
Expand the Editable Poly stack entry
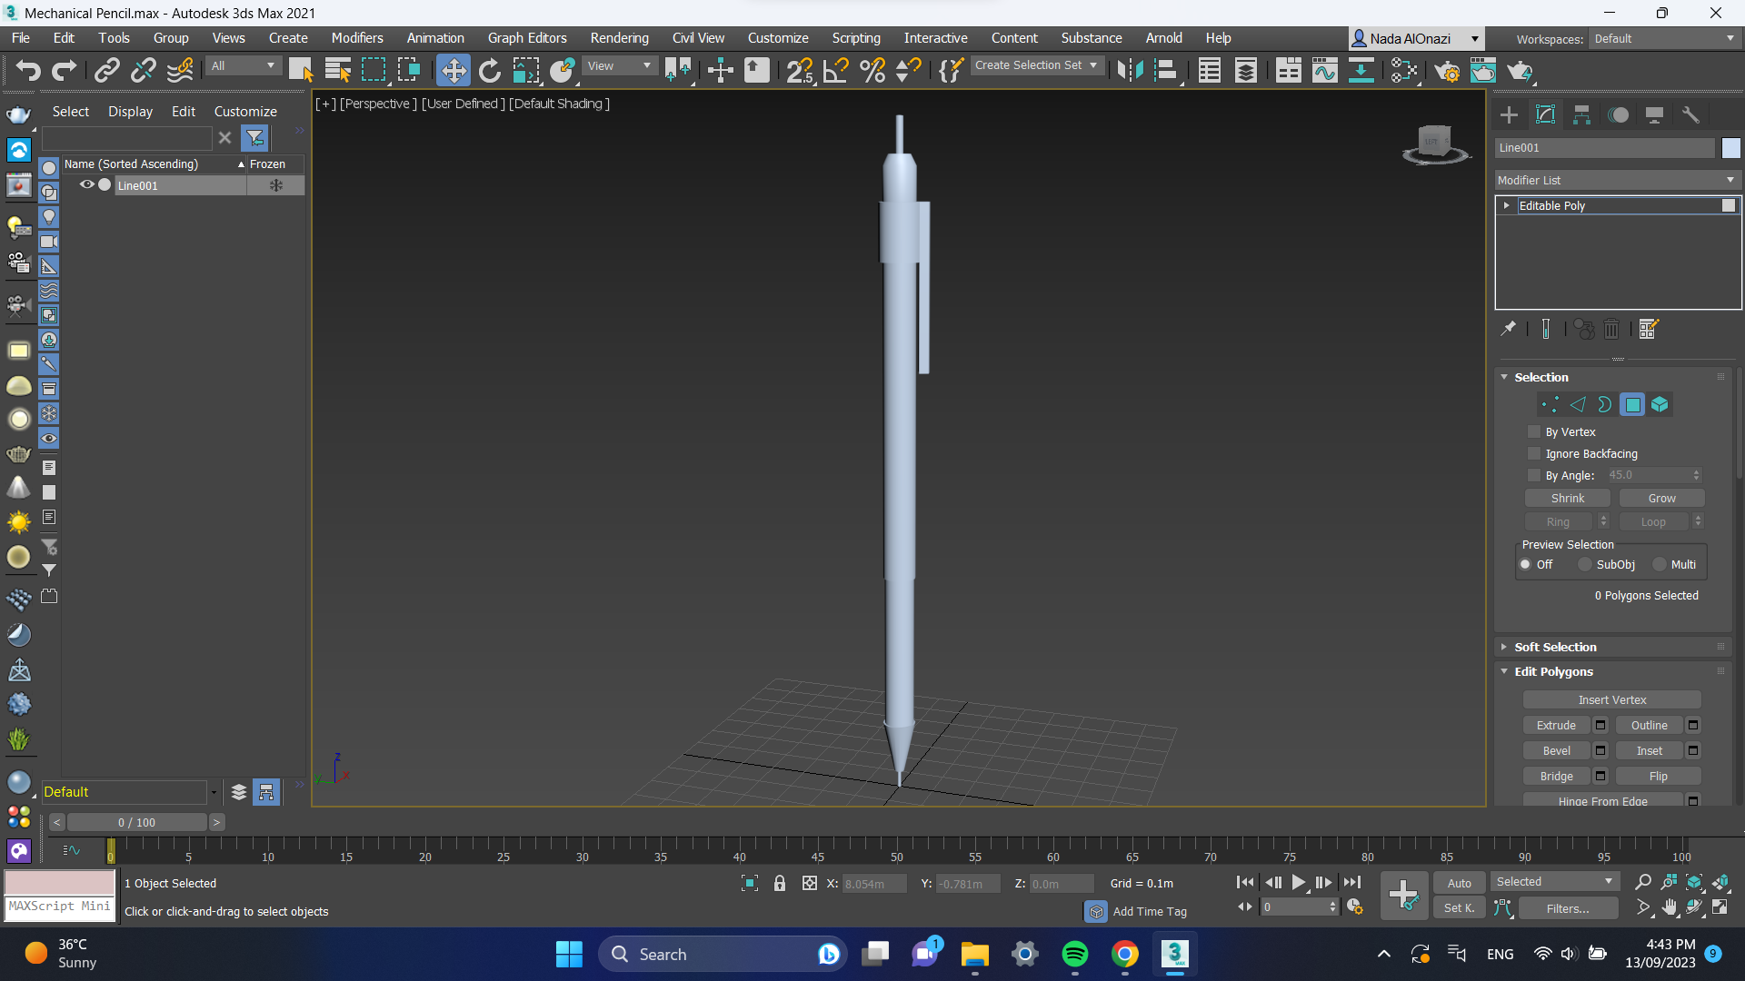coord(1507,205)
